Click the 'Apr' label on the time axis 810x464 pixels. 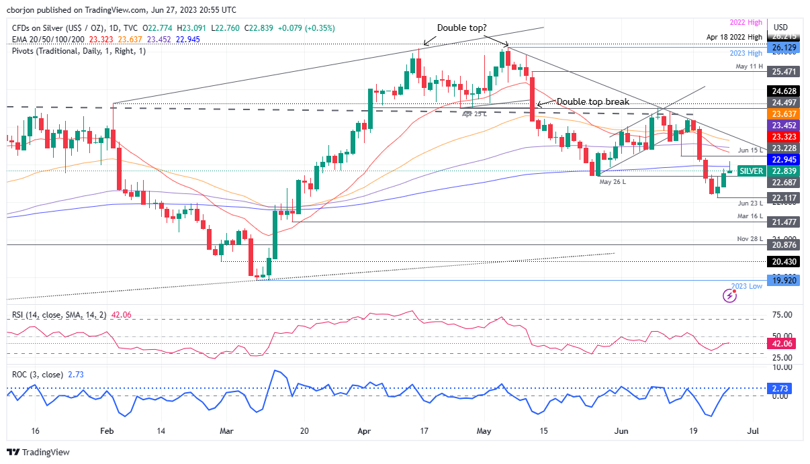[x=364, y=431]
